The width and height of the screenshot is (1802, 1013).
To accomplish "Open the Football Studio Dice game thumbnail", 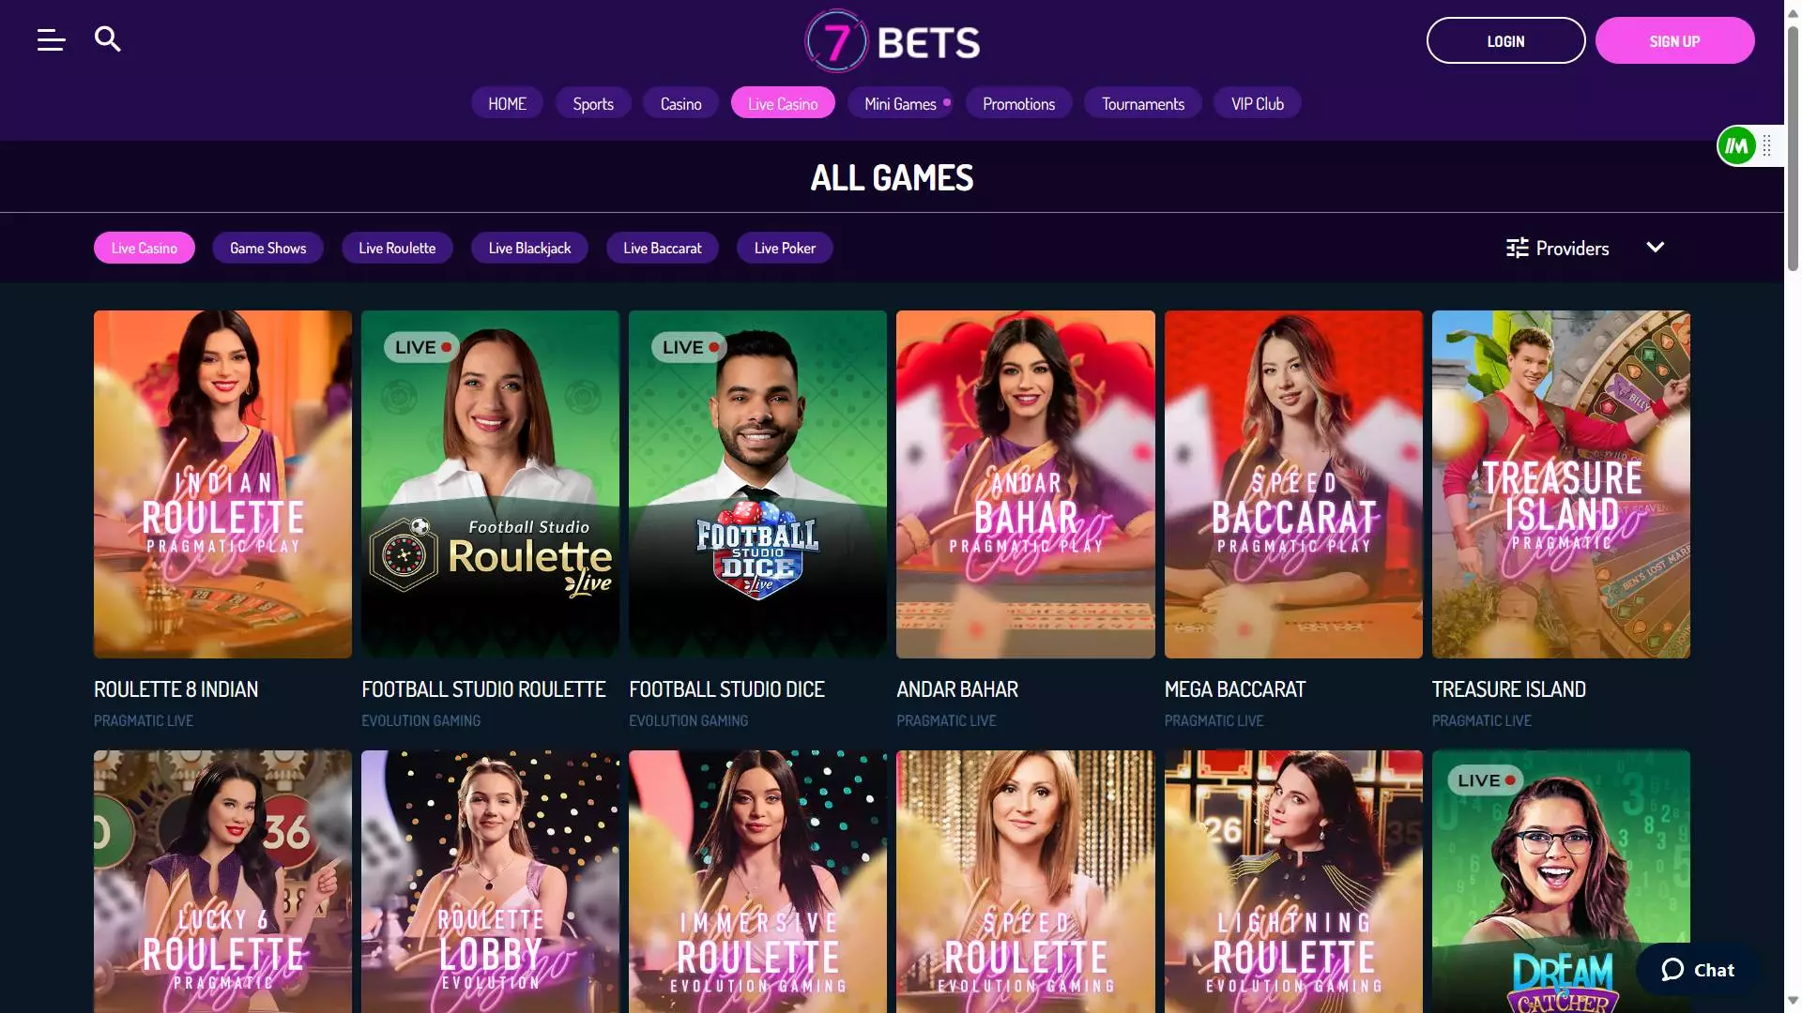I will 757,484.
